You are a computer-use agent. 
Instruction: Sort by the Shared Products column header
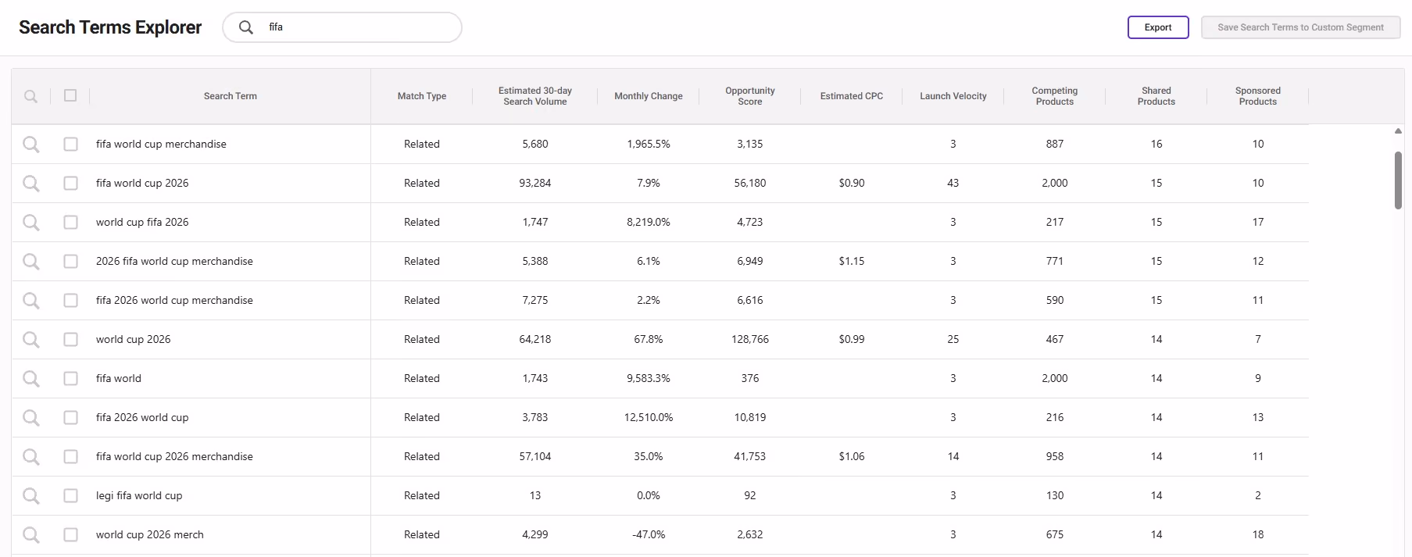coord(1156,96)
